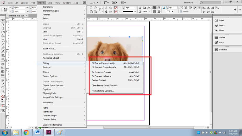242x136 pixels.
Task: Select Fit Content to Frame
Action: [x=101, y=76]
